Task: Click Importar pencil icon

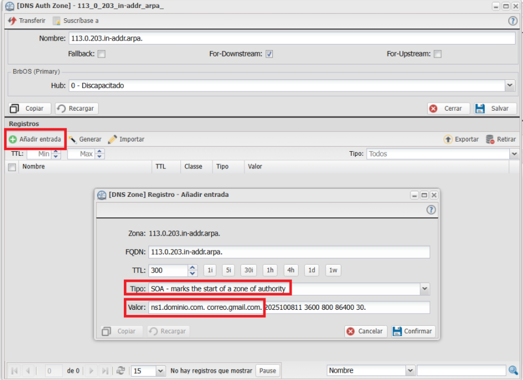Action: [x=112, y=139]
